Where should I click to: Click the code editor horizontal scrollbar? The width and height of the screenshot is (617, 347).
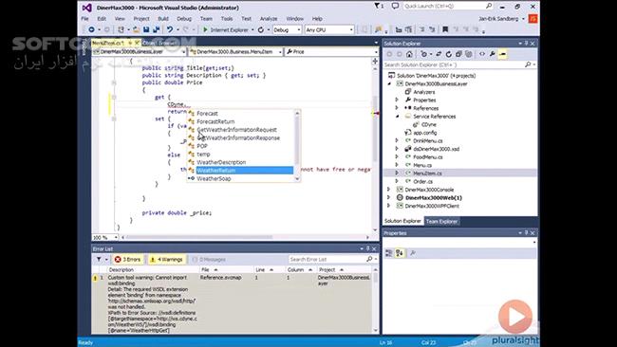(245, 237)
